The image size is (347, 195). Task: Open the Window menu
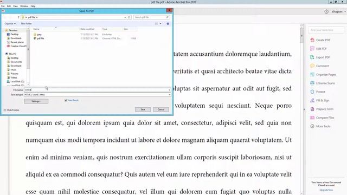pyautogui.click(x=24, y=6)
